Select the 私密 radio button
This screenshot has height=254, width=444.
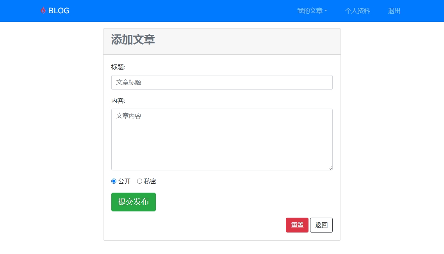pyautogui.click(x=139, y=181)
